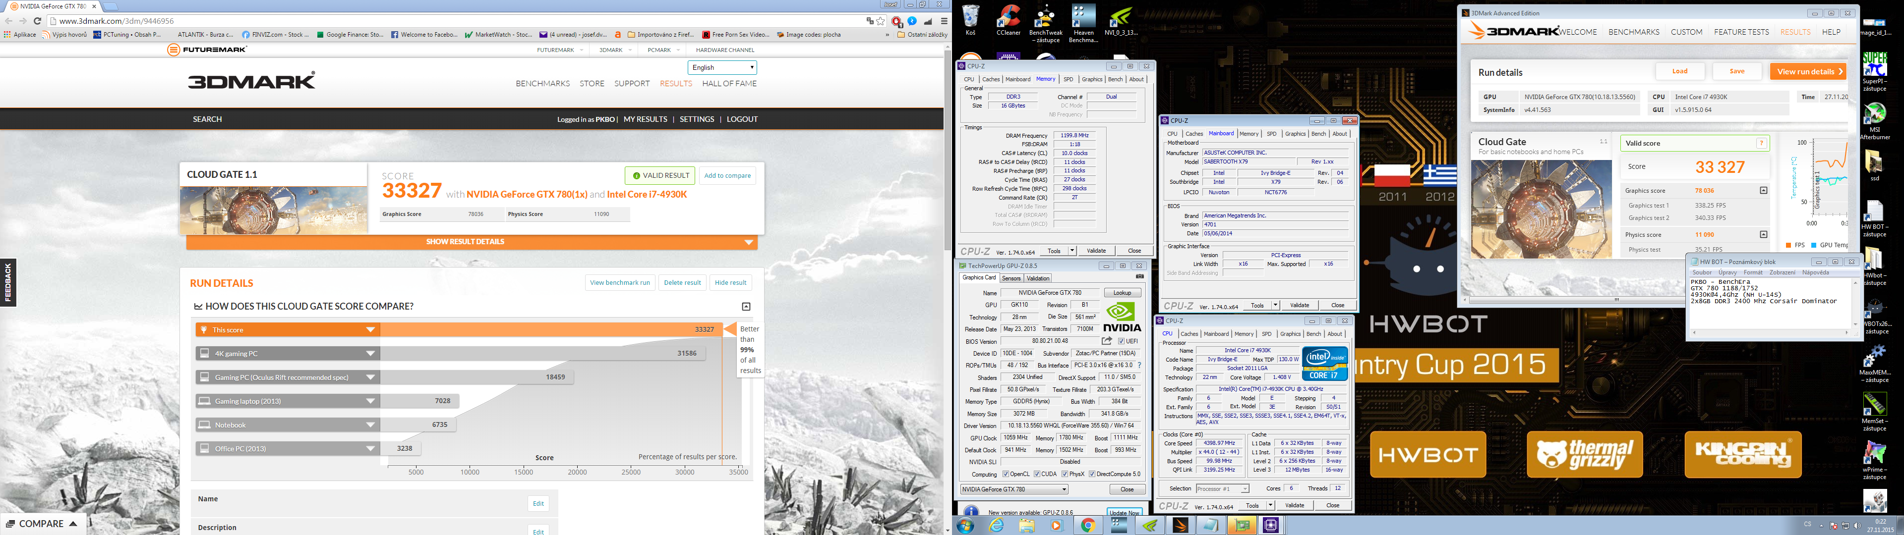Toggle the OpenCL checkbox in GPU-Z
Viewport: 1904px width, 535px height.
(1005, 475)
